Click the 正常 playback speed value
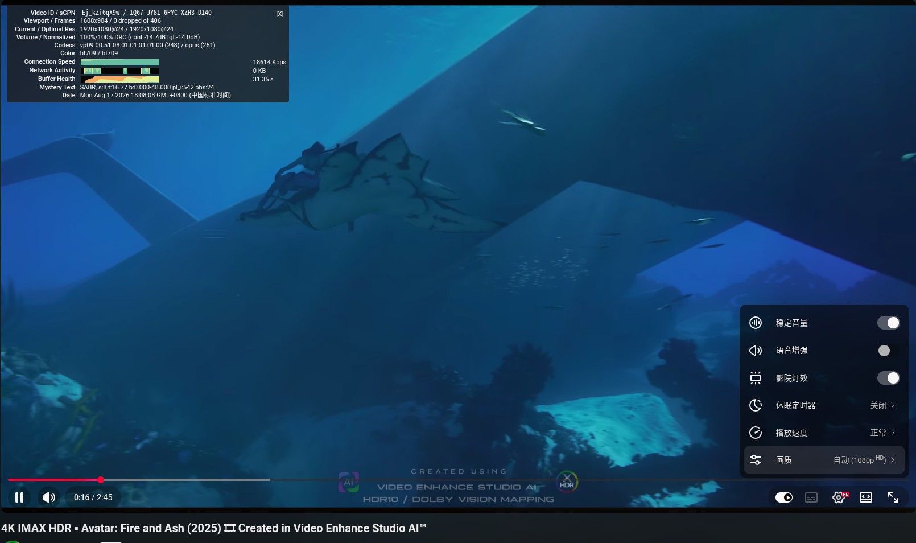The image size is (916, 543). pos(878,433)
